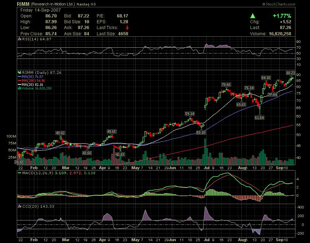Select the 39.92 price low label
The width and height of the screenshot is (310, 243).
(x=19, y=162)
